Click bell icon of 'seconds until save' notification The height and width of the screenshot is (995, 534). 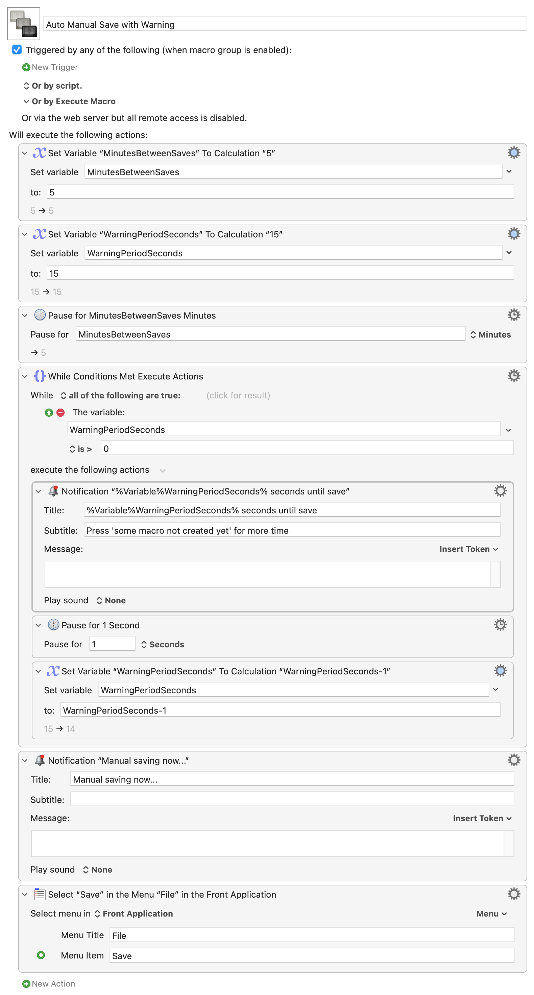pyautogui.click(x=53, y=491)
